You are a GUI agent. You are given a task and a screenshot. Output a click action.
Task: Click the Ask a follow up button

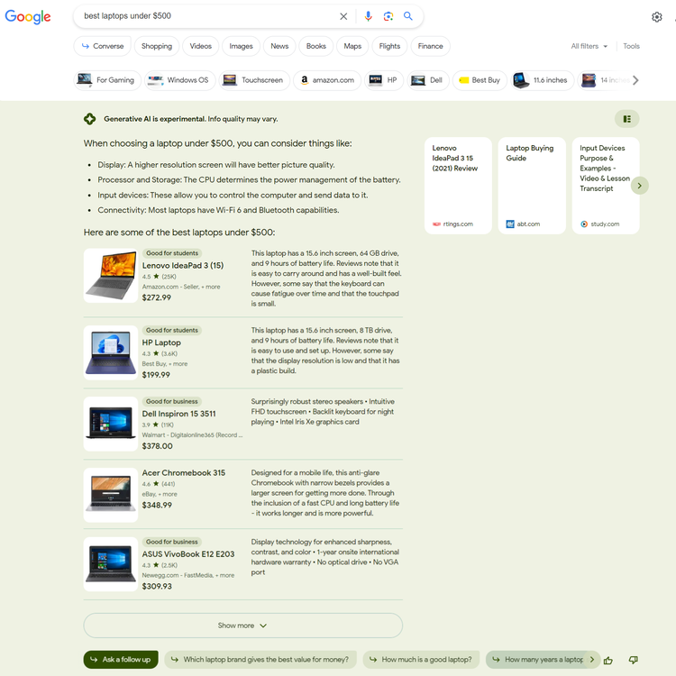[x=121, y=660]
